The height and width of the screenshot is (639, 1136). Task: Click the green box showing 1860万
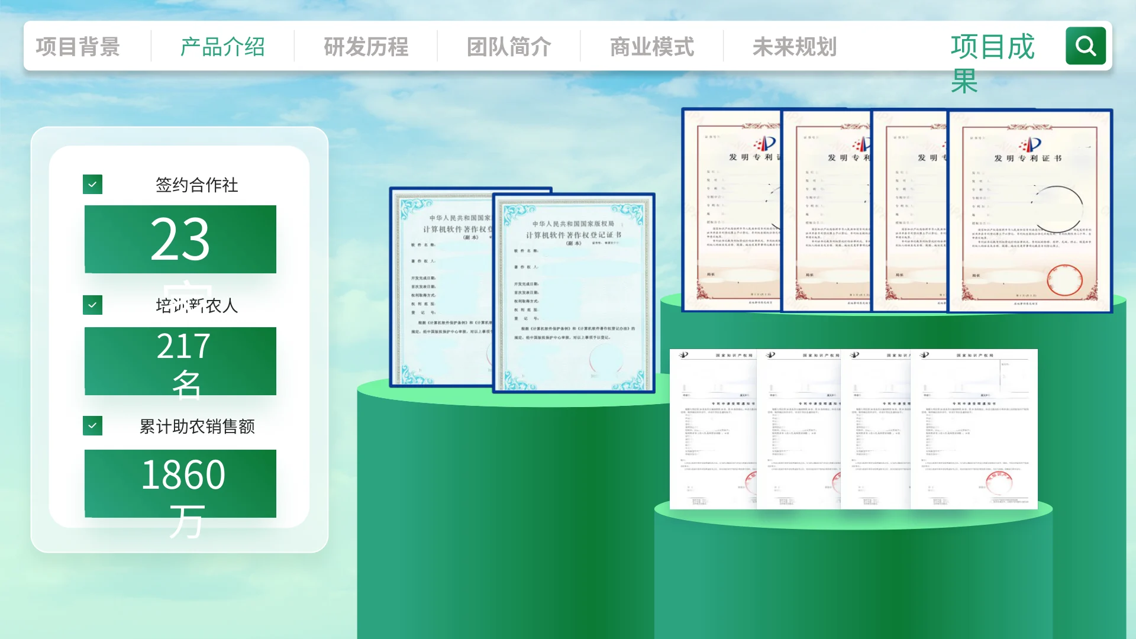point(180,483)
